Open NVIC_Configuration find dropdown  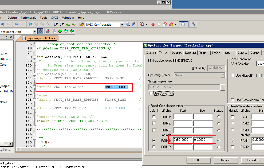pos(122,25)
